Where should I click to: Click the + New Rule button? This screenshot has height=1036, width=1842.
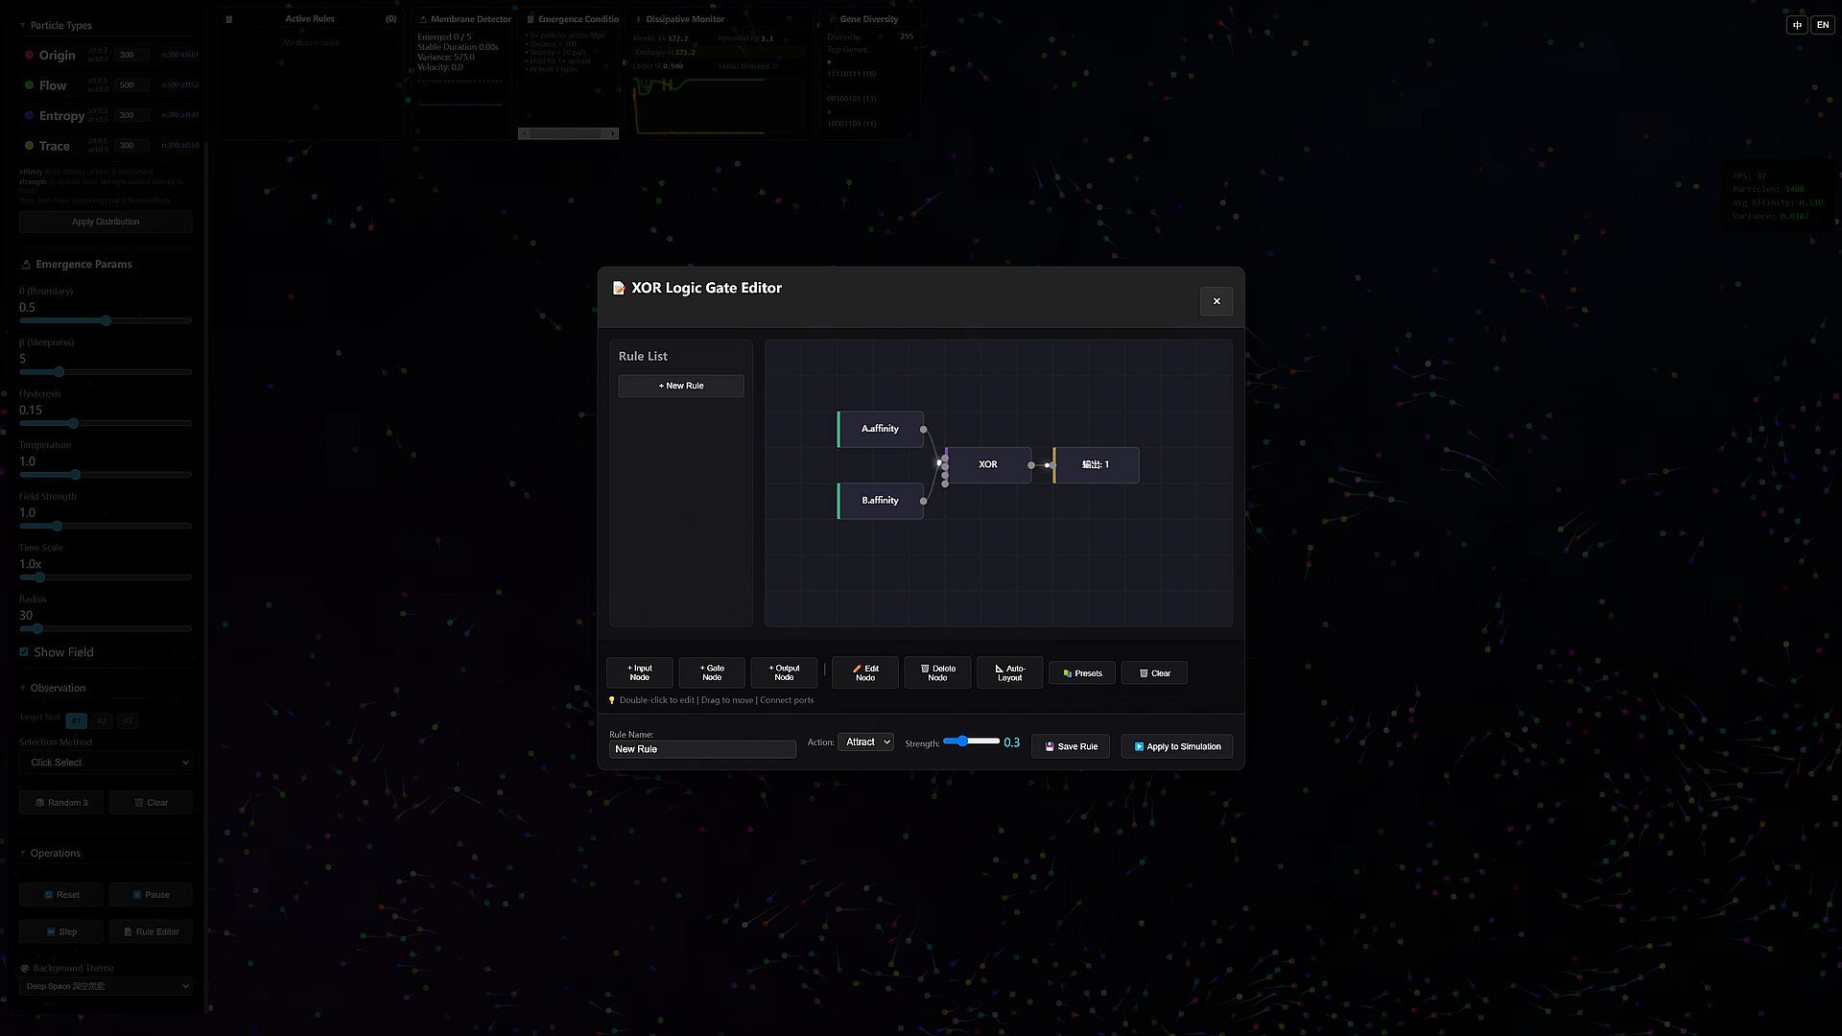click(680, 386)
